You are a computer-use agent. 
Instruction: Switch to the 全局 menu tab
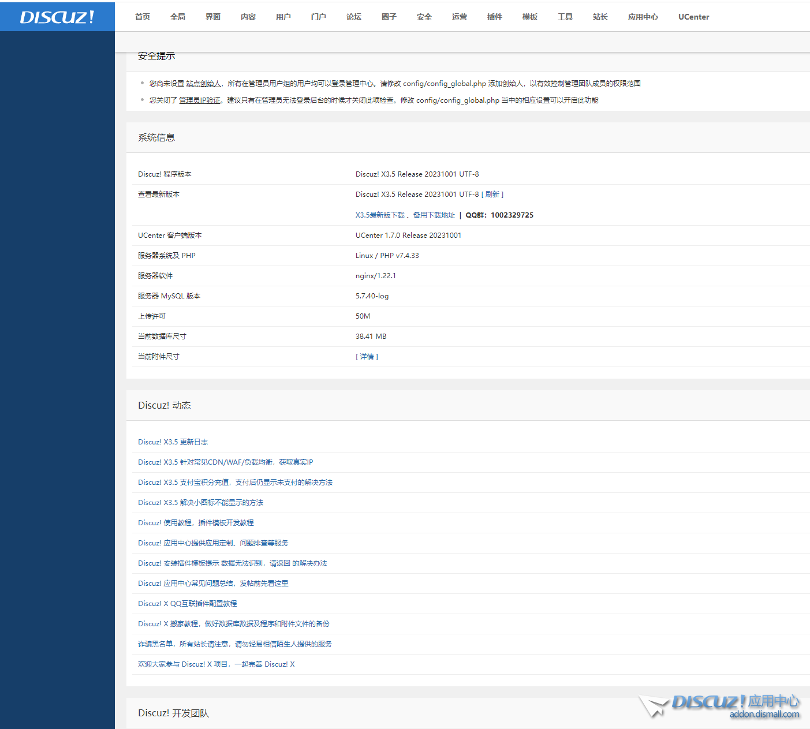click(x=178, y=17)
